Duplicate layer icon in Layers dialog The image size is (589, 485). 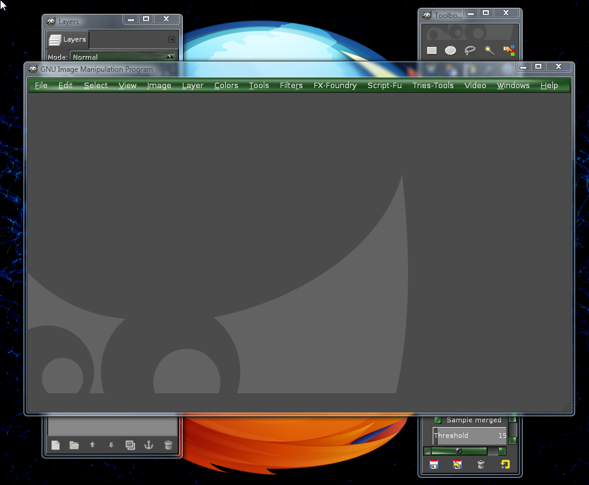(x=130, y=445)
